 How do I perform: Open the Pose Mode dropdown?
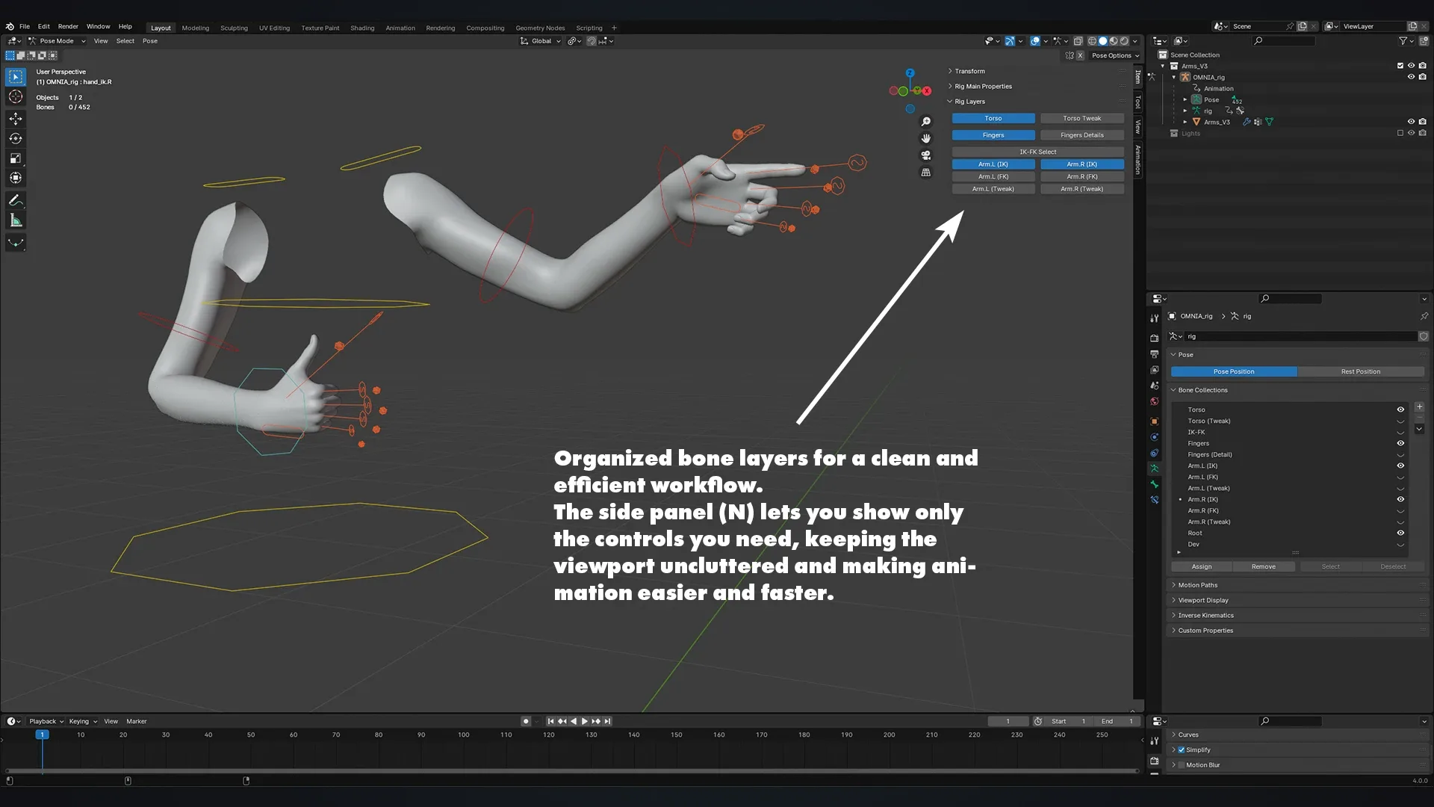pos(58,41)
